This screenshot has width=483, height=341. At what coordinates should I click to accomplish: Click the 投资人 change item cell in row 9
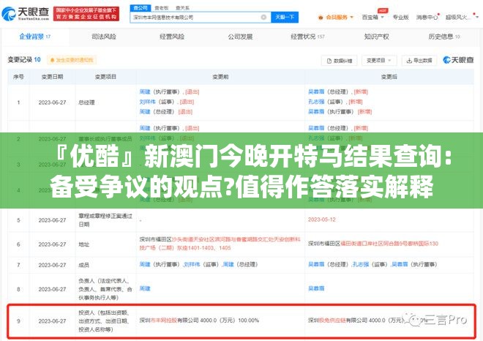(x=105, y=321)
